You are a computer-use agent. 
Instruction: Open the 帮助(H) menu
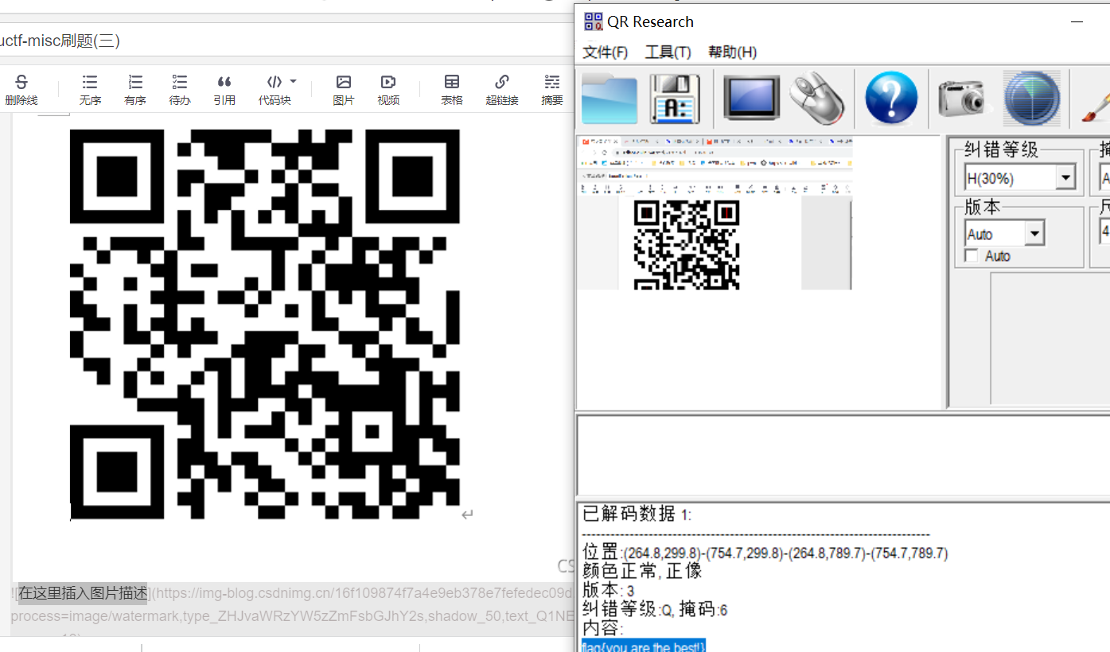click(732, 52)
